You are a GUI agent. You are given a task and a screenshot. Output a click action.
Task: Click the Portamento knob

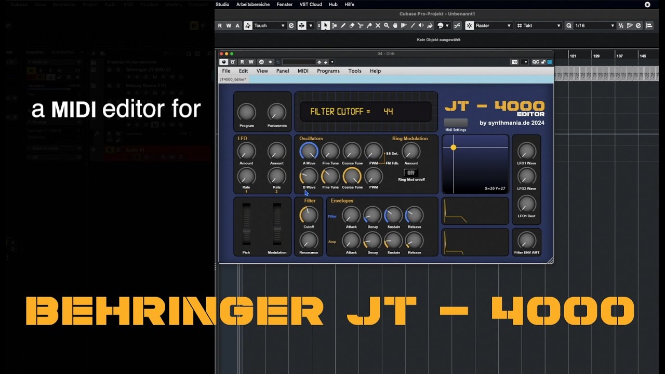point(277,112)
